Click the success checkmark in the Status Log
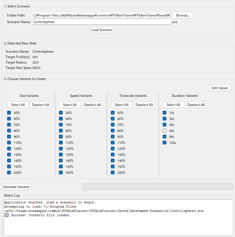Screen dimensions: 235x237 tap(6, 215)
